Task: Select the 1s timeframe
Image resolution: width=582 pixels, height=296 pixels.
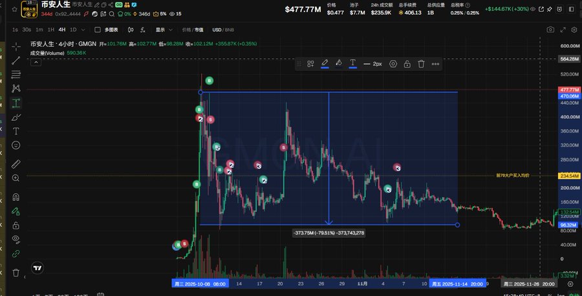Action: tap(15, 30)
